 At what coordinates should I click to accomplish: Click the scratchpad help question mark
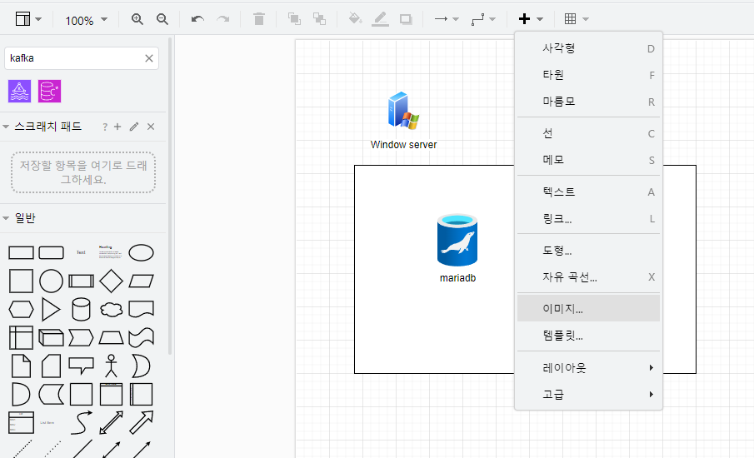(x=105, y=127)
